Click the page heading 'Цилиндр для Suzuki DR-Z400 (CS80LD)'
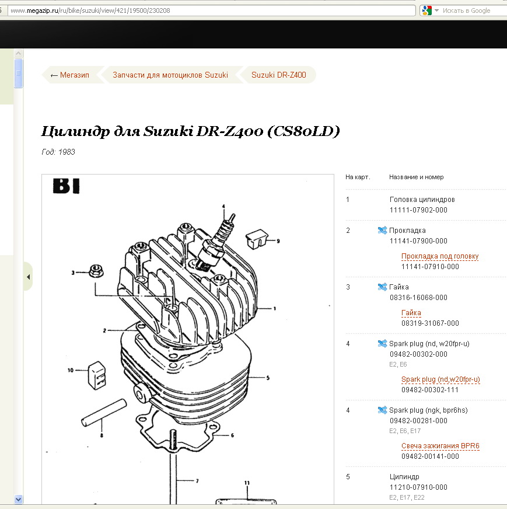Image resolution: width=507 pixels, height=509 pixels. 190,131
